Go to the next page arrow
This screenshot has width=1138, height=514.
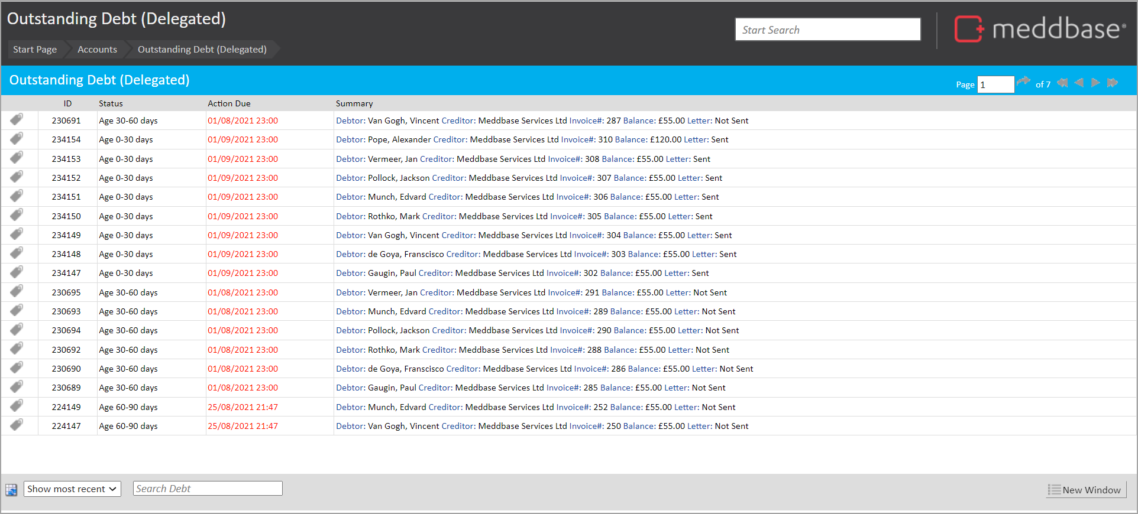(1095, 83)
